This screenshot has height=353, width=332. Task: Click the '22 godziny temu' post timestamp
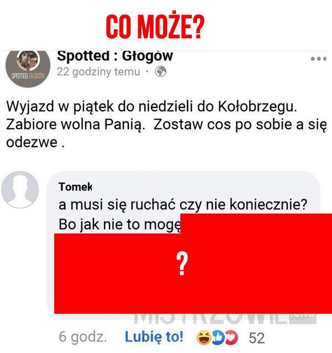98,72
